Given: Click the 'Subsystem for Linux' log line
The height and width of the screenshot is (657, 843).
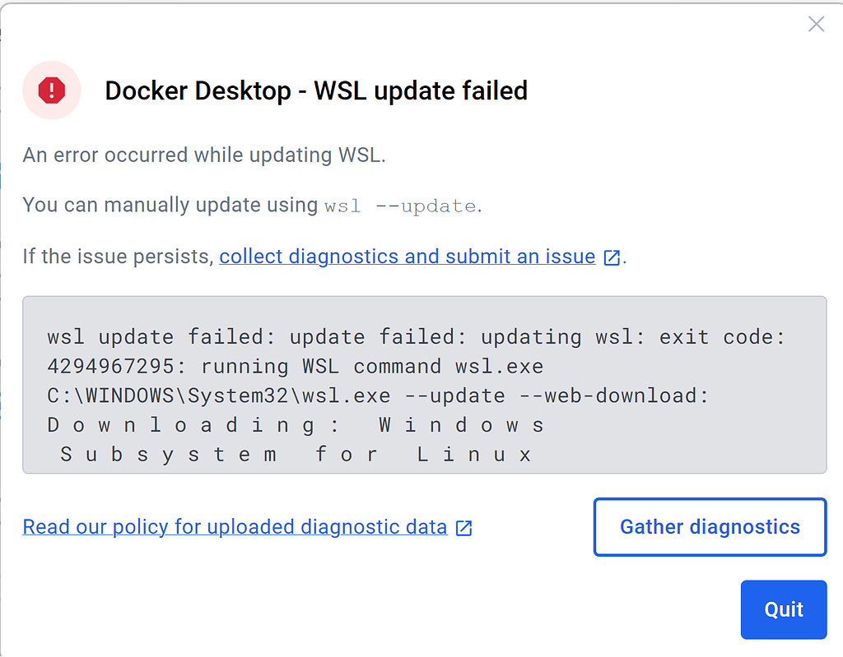Looking at the screenshot, I should (x=296, y=454).
